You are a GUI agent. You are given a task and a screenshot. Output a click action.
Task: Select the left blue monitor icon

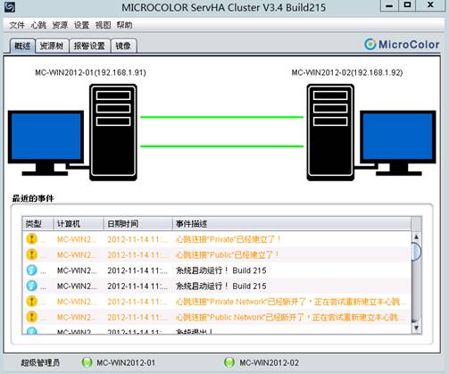coord(46,143)
